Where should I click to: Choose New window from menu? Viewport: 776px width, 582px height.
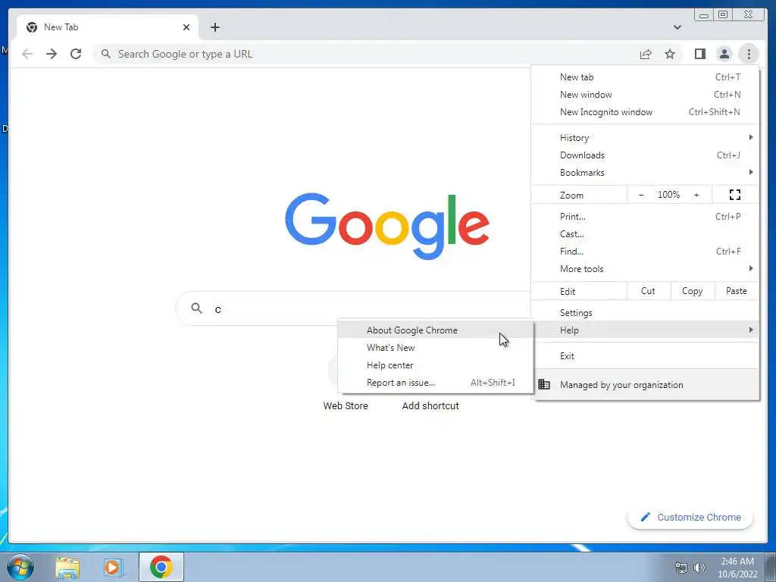(645, 95)
